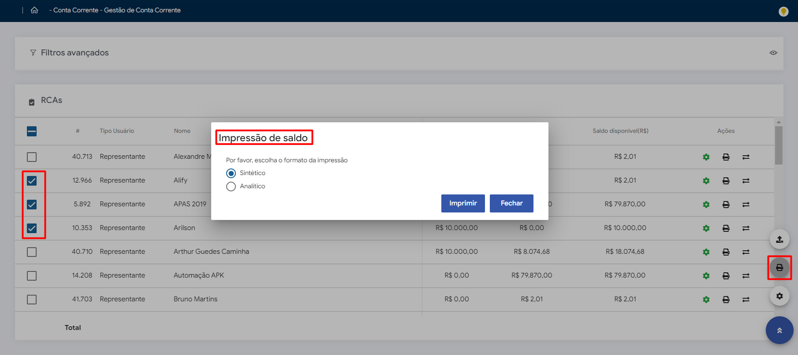This screenshot has height=355, width=798.
Task: Click the lightbulb icon in top-right corner
Action: [x=783, y=11]
